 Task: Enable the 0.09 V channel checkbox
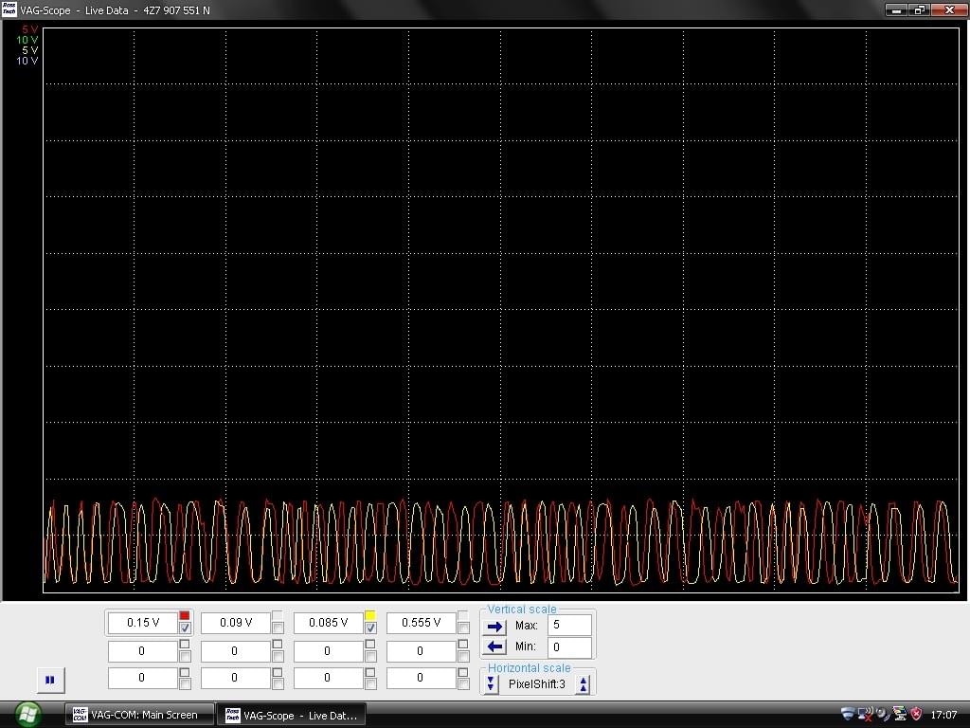tap(278, 628)
